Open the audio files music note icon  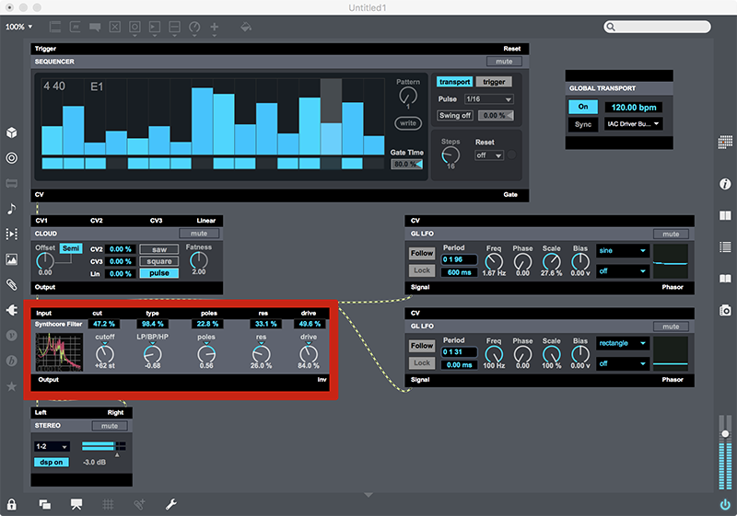[x=11, y=209]
